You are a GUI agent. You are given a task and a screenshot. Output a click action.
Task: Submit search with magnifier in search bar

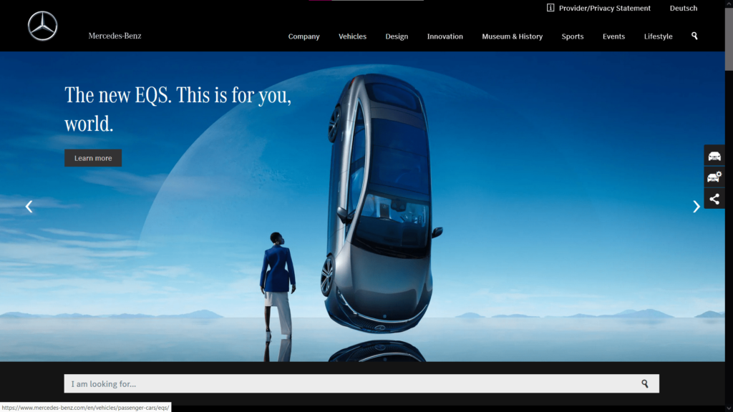pyautogui.click(x=645, y=384)
